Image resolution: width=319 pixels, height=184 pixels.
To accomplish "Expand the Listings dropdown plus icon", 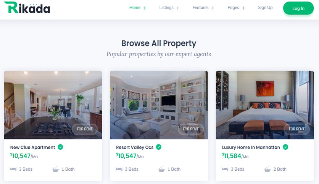I will (x=178, y=8).
